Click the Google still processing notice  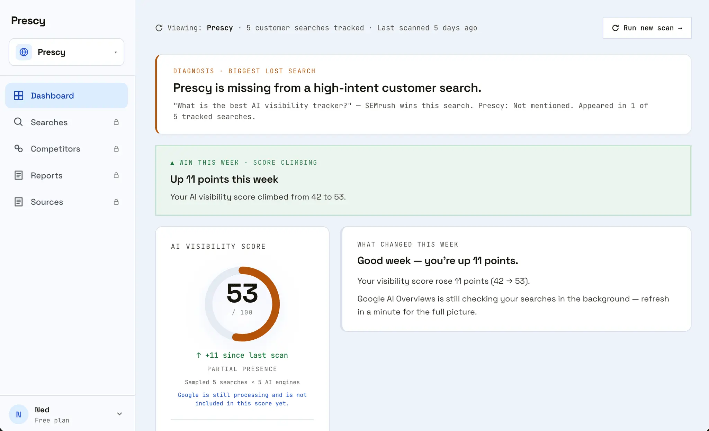(x=242, y=399)
